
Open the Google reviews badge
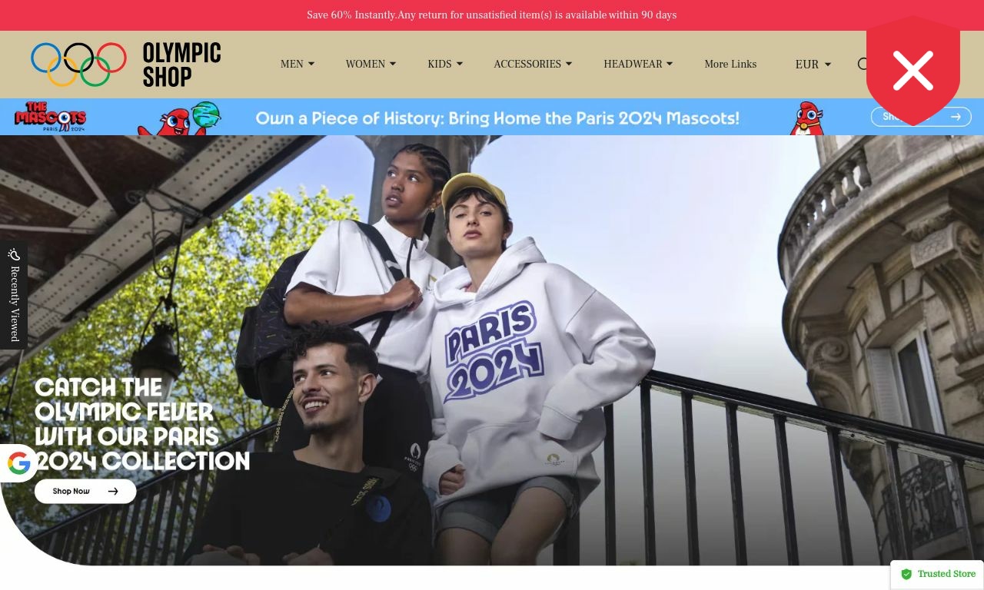(18, 463)
